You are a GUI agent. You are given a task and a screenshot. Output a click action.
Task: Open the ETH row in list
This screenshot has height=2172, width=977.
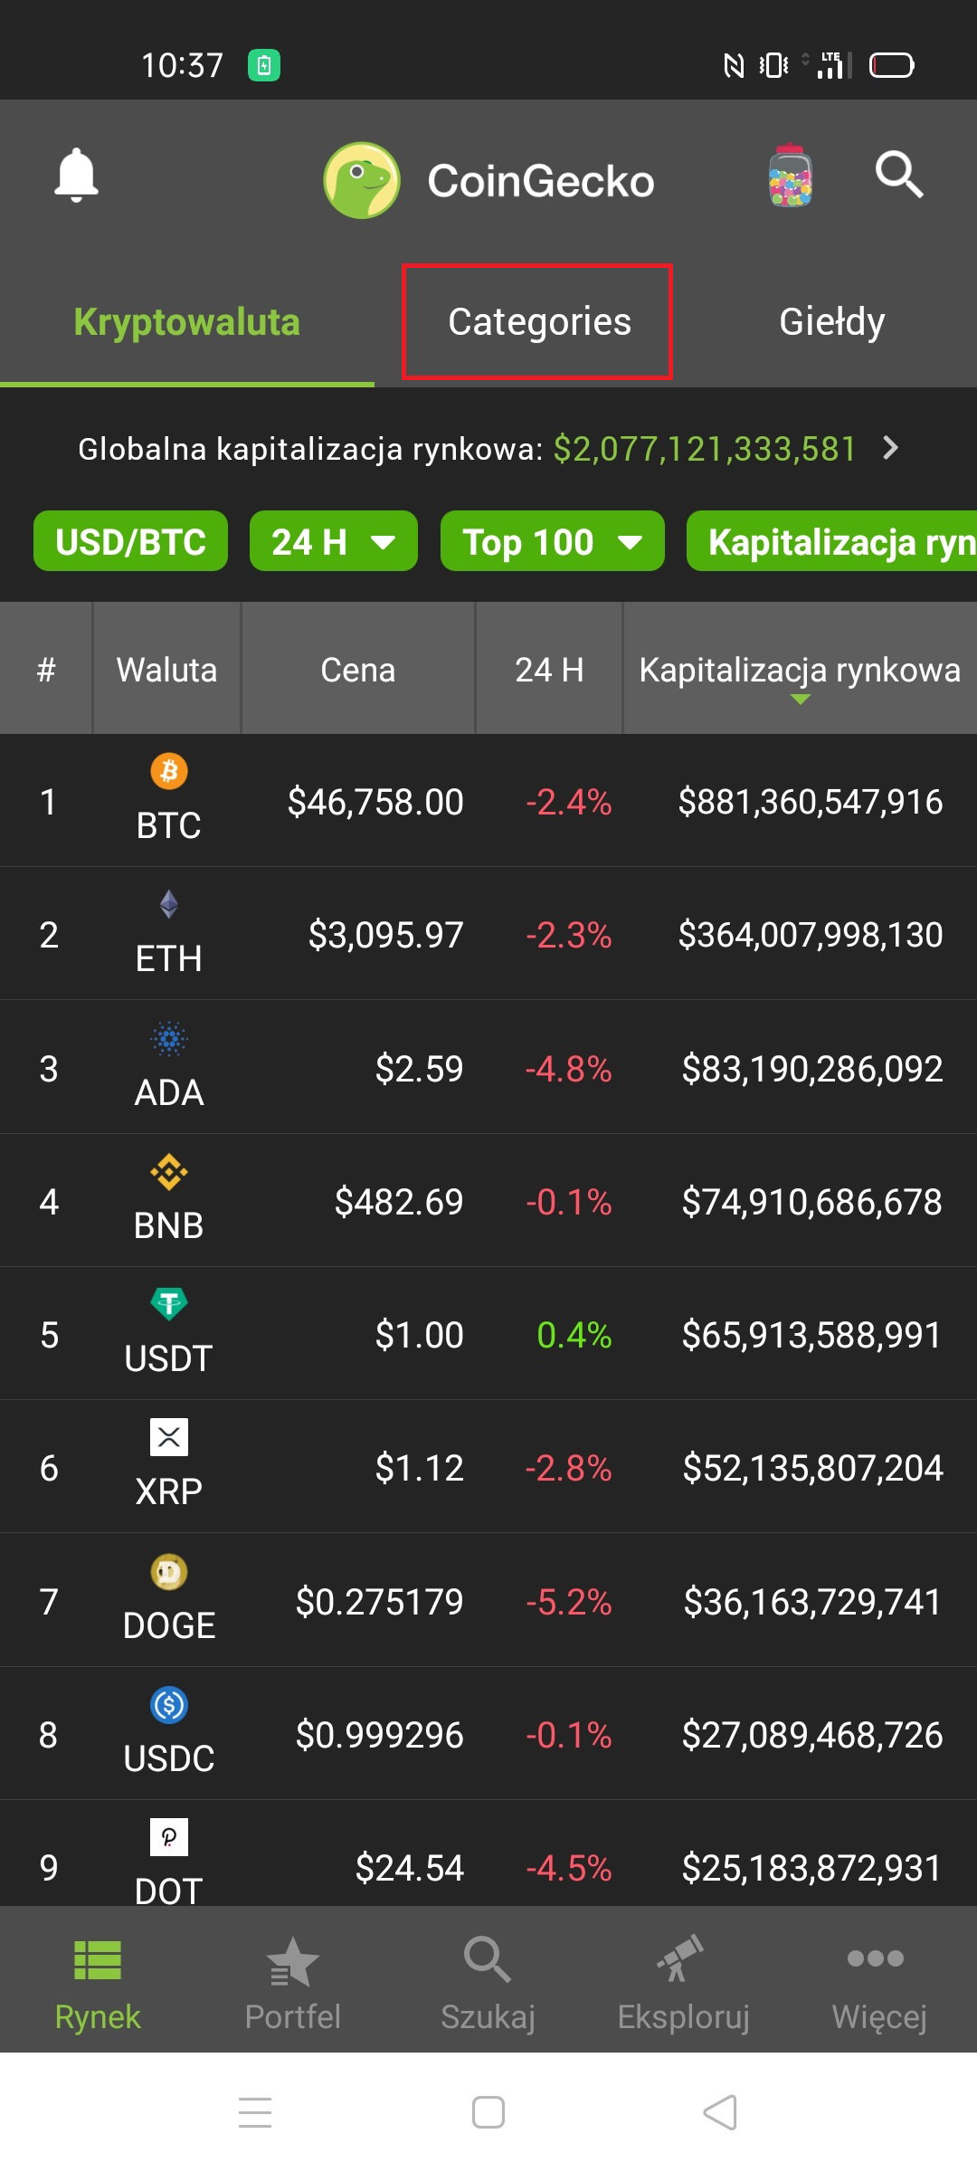[x=488, y=934]
